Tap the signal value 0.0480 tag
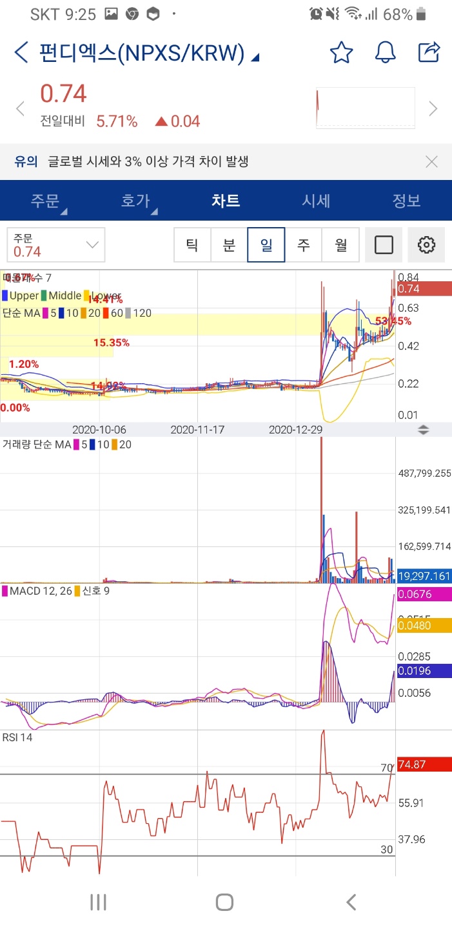Screen dimensions: 452x929 point(424,625)
